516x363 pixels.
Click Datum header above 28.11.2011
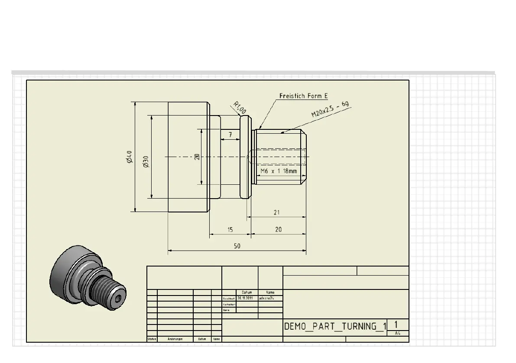point(247,292)
